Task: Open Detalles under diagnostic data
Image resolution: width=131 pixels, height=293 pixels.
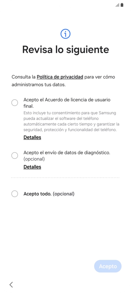Action: (32, 167)
